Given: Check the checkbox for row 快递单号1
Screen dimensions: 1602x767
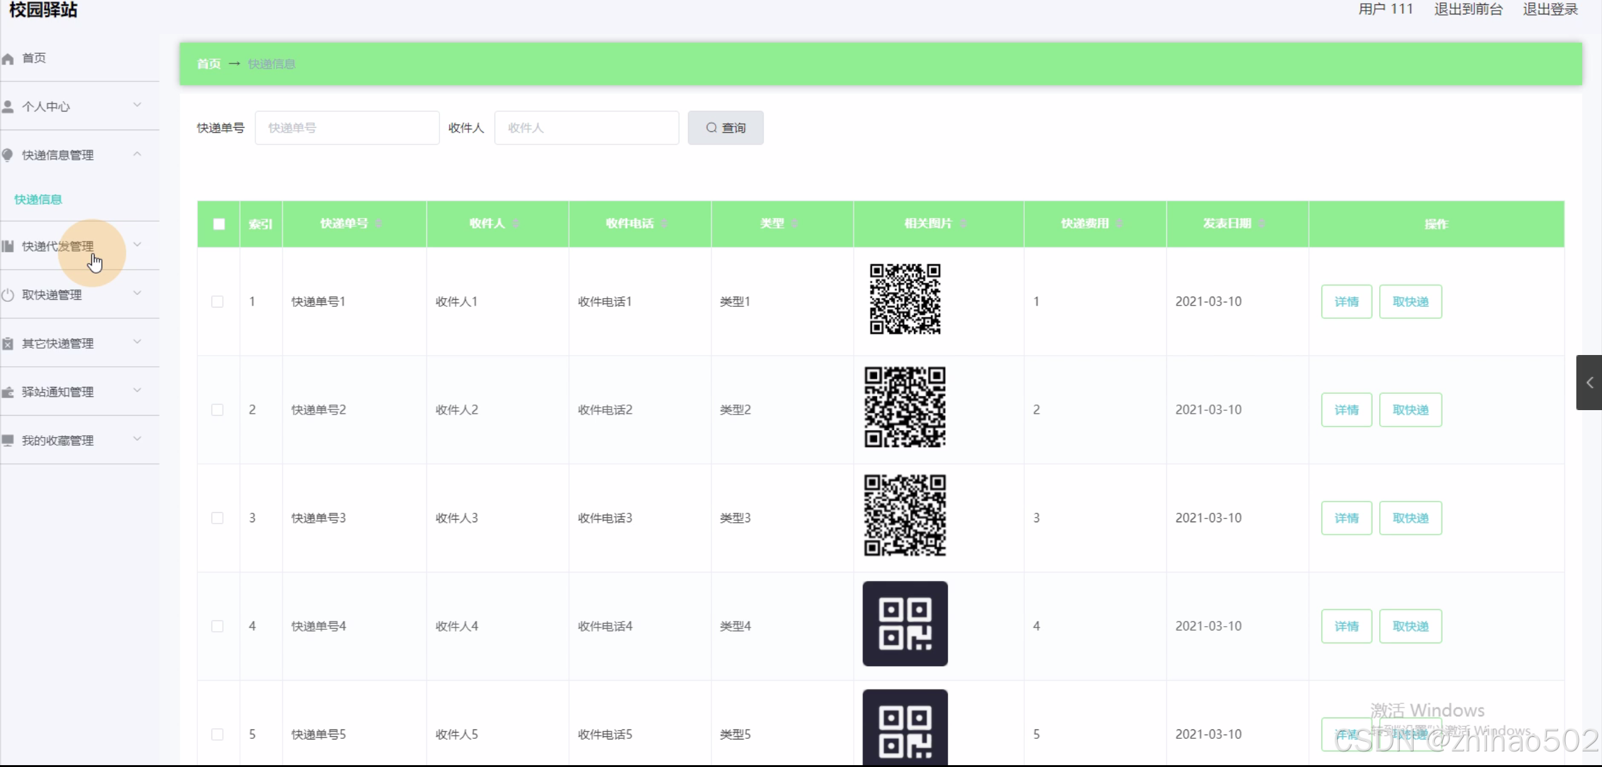Looking at the screenshot, I should pos(217,302).
